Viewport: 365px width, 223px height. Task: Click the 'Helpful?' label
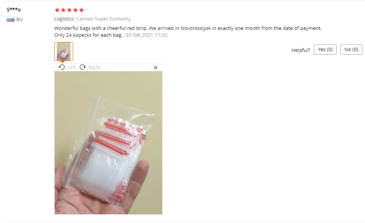point(301,50)
